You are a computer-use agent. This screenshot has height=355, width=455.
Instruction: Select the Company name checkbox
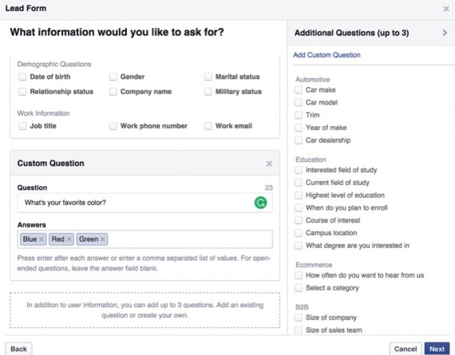tap(113, 92)
